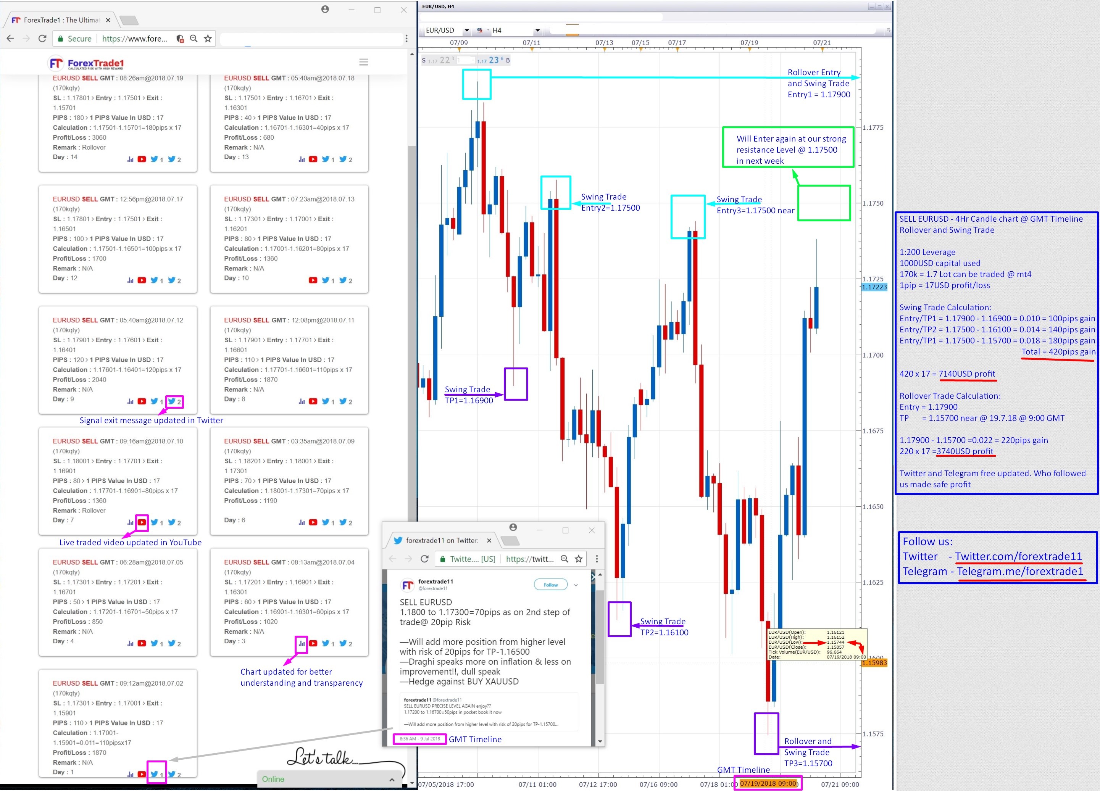
Task: Bookmark the ForexTrade1 page with the star
Action: coord(208,38)
